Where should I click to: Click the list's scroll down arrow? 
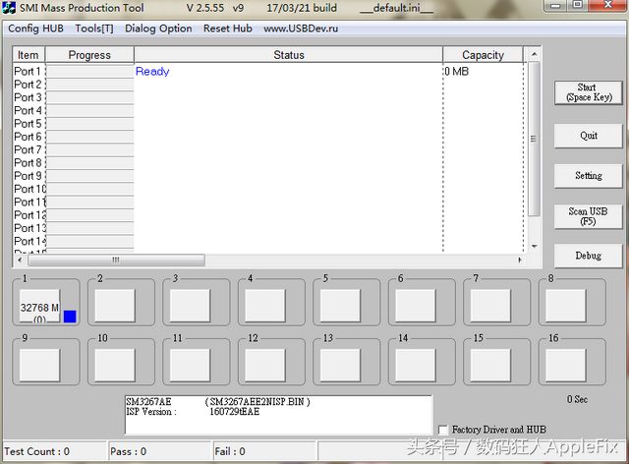[535, 246]
